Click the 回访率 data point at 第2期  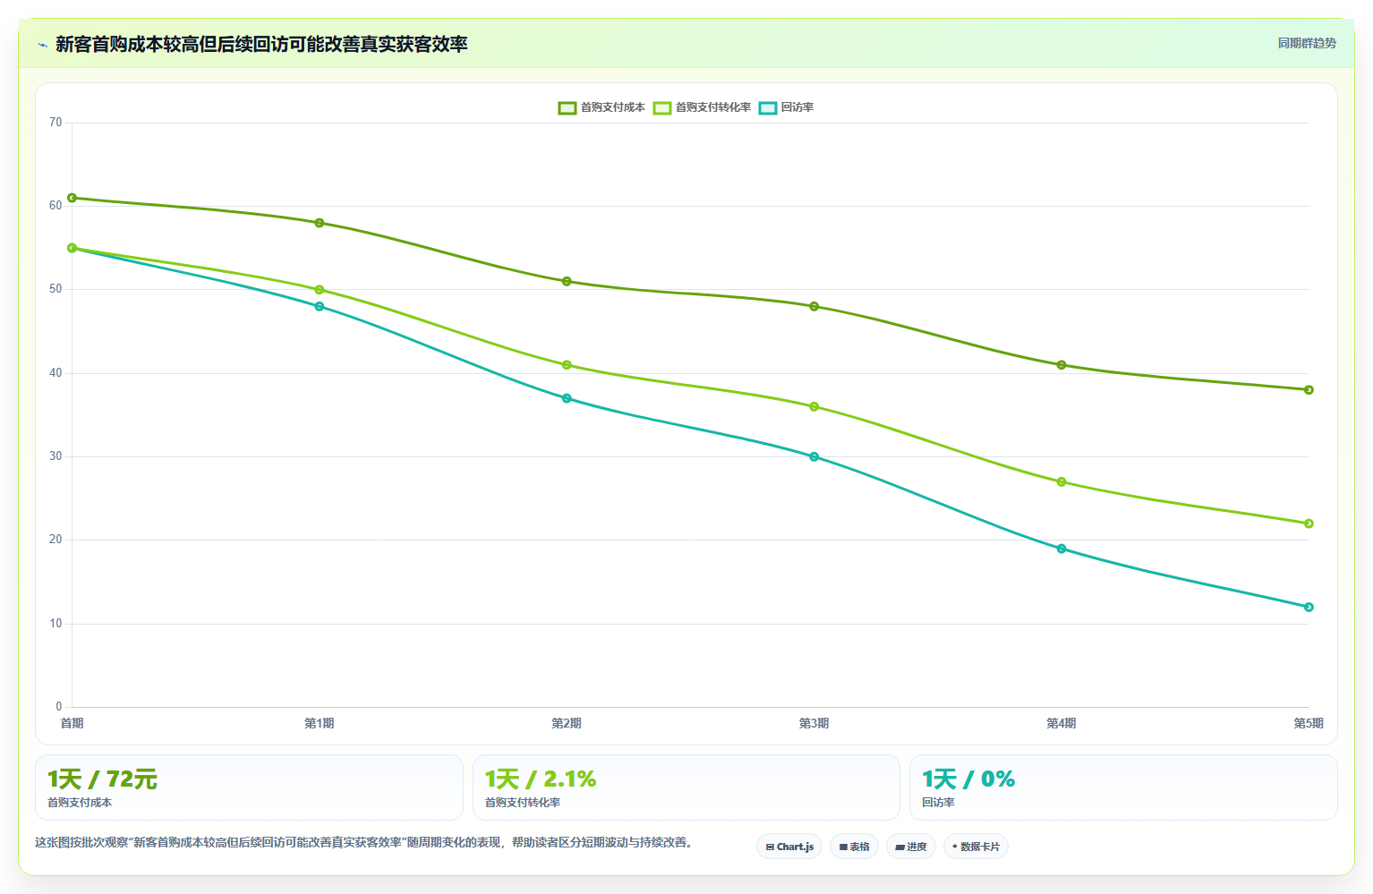tap(567, 398)
